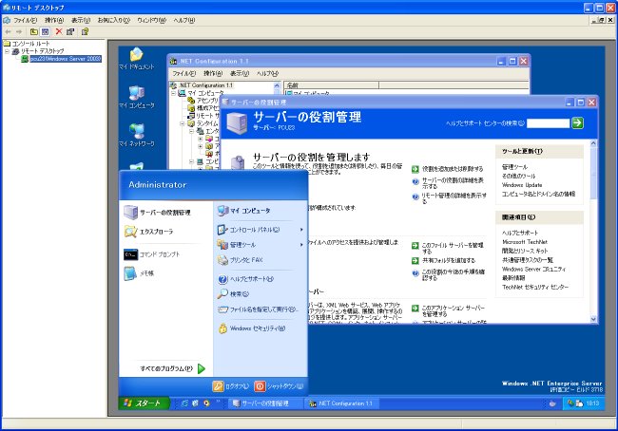Click サーバーの役割の詳細を表示する link
618x431 pixels.
coord(453,183)
